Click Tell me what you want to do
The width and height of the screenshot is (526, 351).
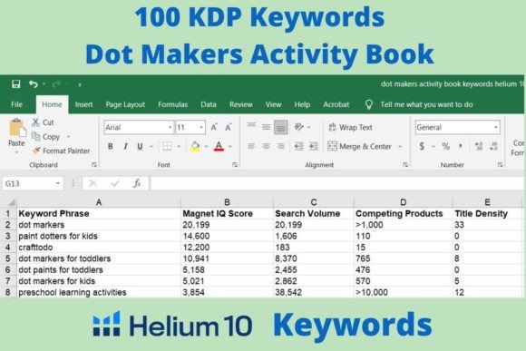pos(426,104)
